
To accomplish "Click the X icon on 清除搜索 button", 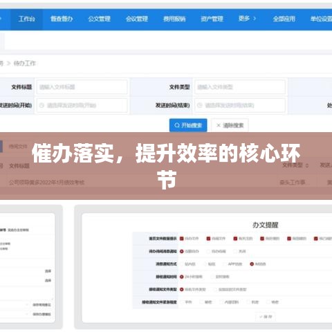I will (x=219, y=125).
